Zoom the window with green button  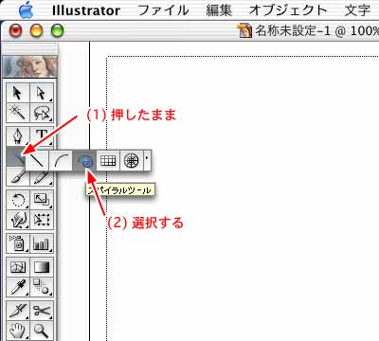[x=57, y=31]
